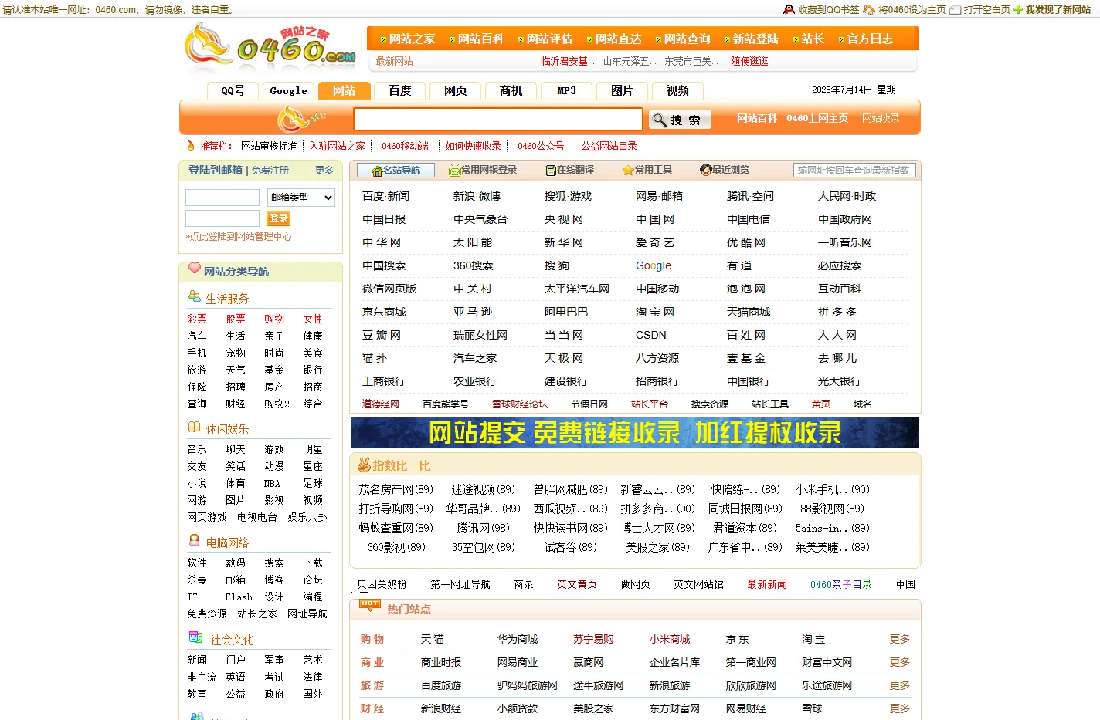Click the HOT badge icon
1100x720 pixels.
[370, 606]
